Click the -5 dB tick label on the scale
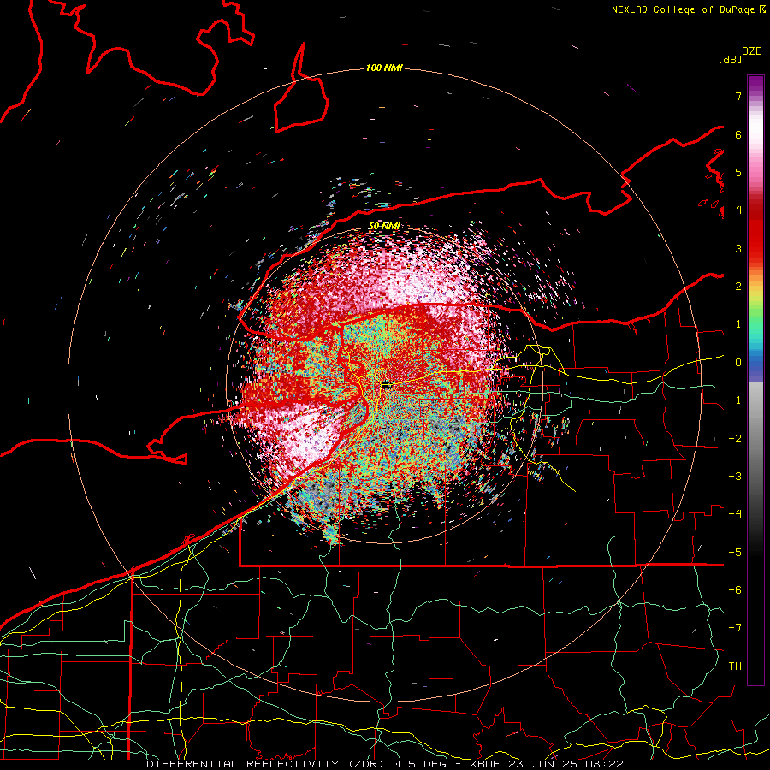The width and height of the screenshot is (770, 770). click(735, 553)
